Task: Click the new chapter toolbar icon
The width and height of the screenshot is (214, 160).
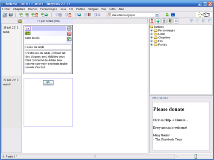Action: pyautogui.click(x=27, y=15)
